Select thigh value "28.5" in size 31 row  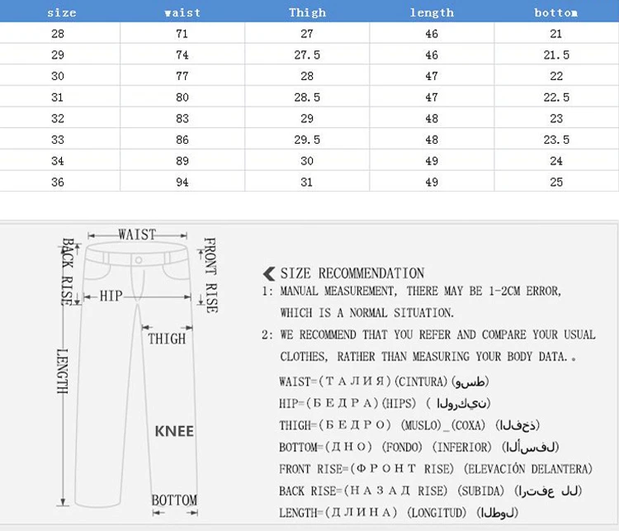(307, 97)
